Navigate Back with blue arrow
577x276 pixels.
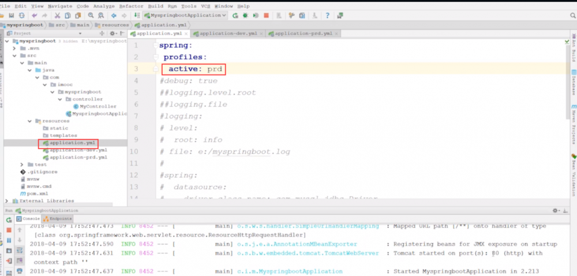[114, 16]
